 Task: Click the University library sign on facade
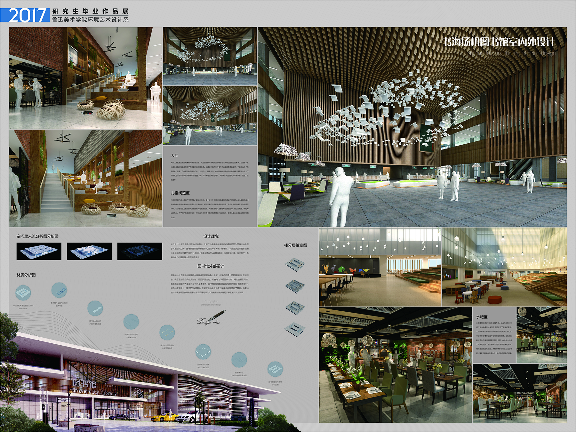coord(94,392)
